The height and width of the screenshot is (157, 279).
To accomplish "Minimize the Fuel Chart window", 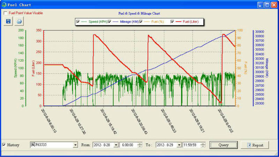I will pos(261,5).
